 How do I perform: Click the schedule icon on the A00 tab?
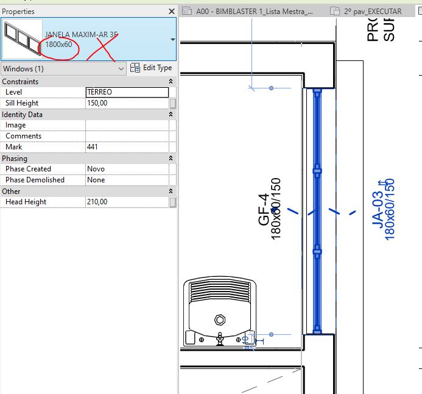click(187, 11)
